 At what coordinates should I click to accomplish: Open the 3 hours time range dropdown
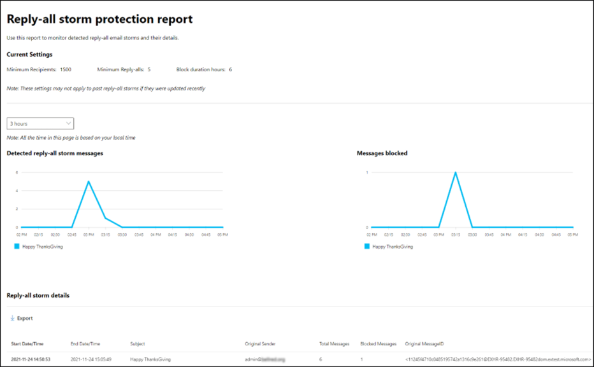point(40,123)
